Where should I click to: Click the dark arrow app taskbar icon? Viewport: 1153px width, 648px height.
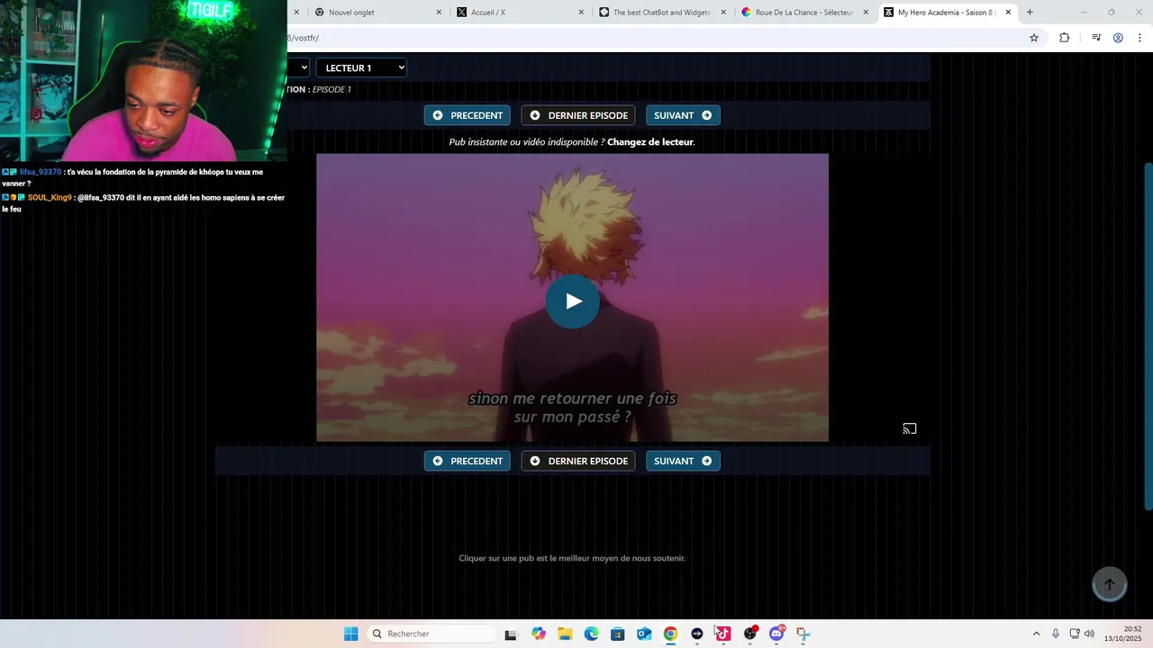[x=696, y=634]
